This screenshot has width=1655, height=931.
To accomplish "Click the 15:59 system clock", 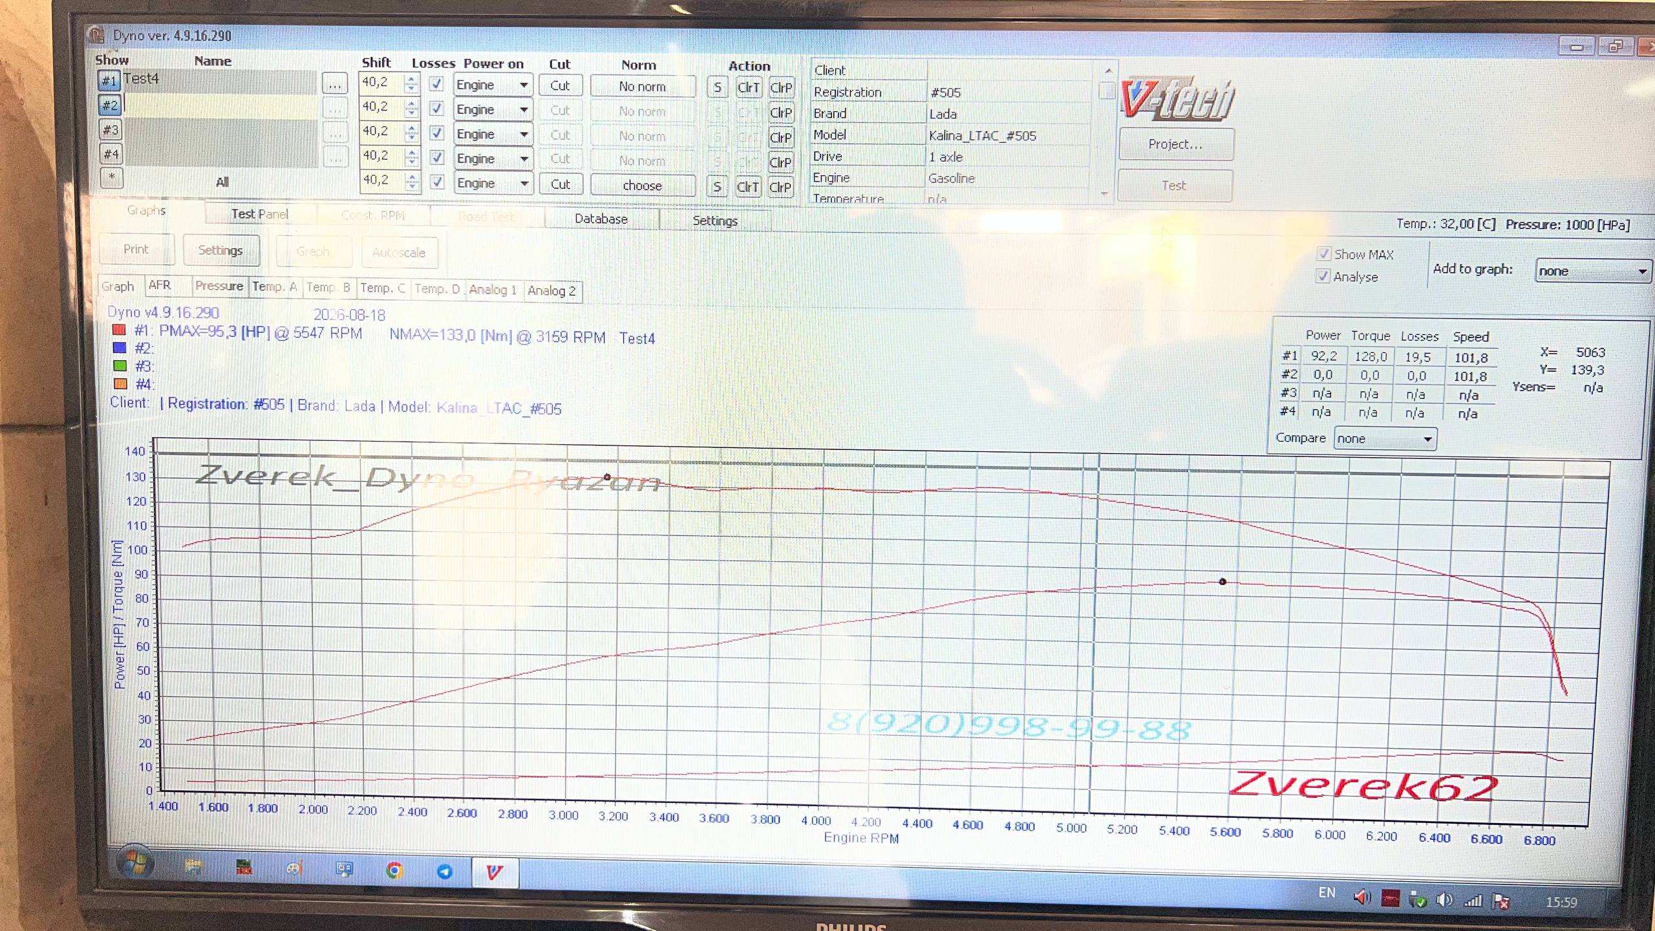I will pyautogui.click(x=1561, y=902).
